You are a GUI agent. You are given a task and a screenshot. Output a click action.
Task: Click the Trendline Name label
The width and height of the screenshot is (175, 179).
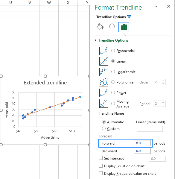(111, 113)
